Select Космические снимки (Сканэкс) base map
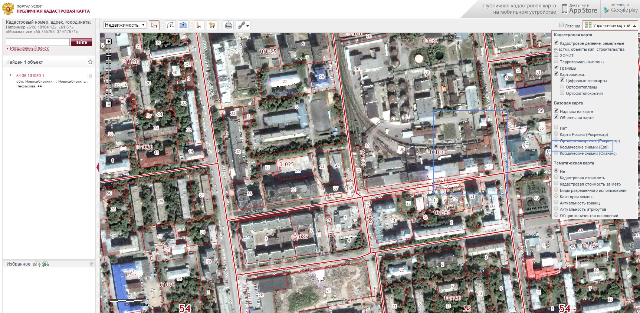Image resolution: width=640 pixels, height=313 pixels. (556, 153)
